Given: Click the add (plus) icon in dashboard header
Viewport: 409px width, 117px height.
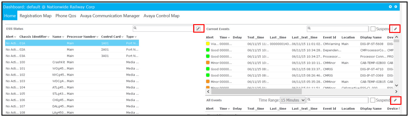Looking at the screenshot, I should (390, 7).
